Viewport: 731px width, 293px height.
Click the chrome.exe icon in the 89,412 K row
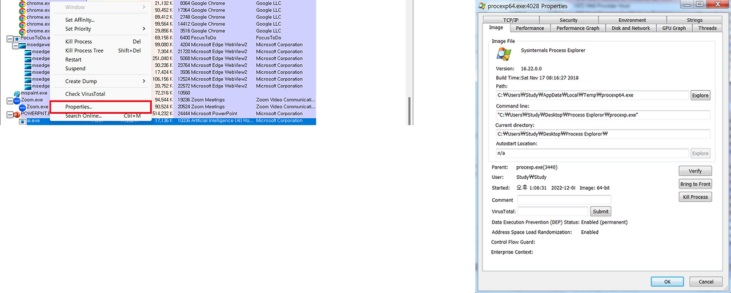pyautogui.click(x=22, y=18)
